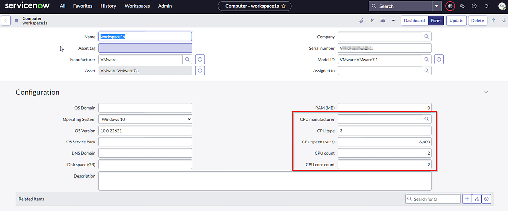Click the Model ID lookup magnifier
Screen dimensions: 508x211
pos(426,59)
